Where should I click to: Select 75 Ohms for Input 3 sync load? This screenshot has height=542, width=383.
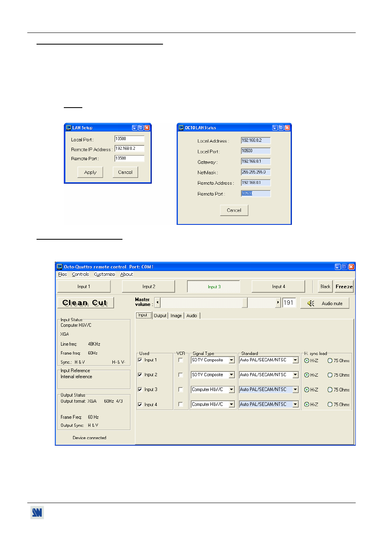tap(330, 390)
